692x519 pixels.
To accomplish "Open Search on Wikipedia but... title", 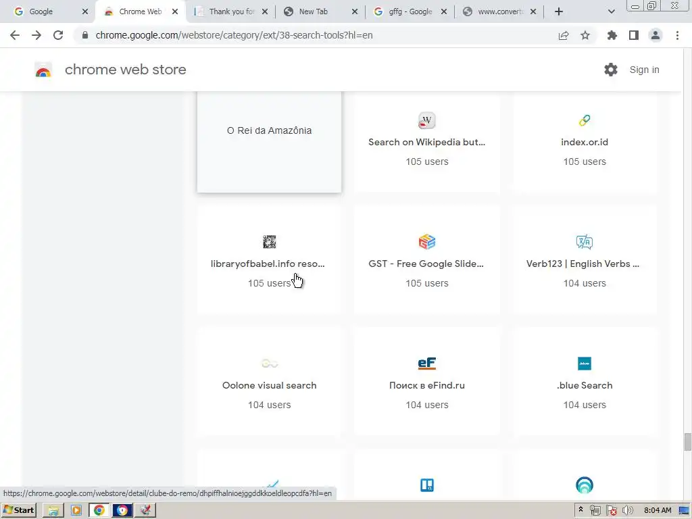I will tap(427, 142).
